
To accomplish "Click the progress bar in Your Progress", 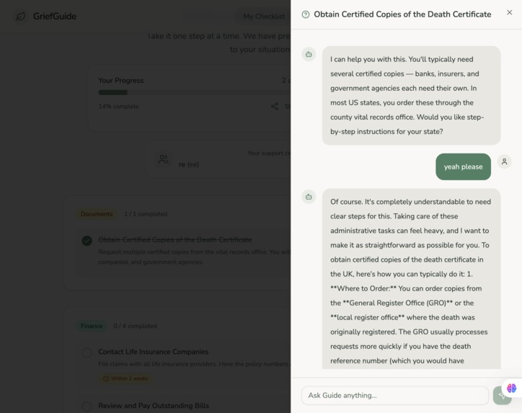I will (x=194, y=92).
